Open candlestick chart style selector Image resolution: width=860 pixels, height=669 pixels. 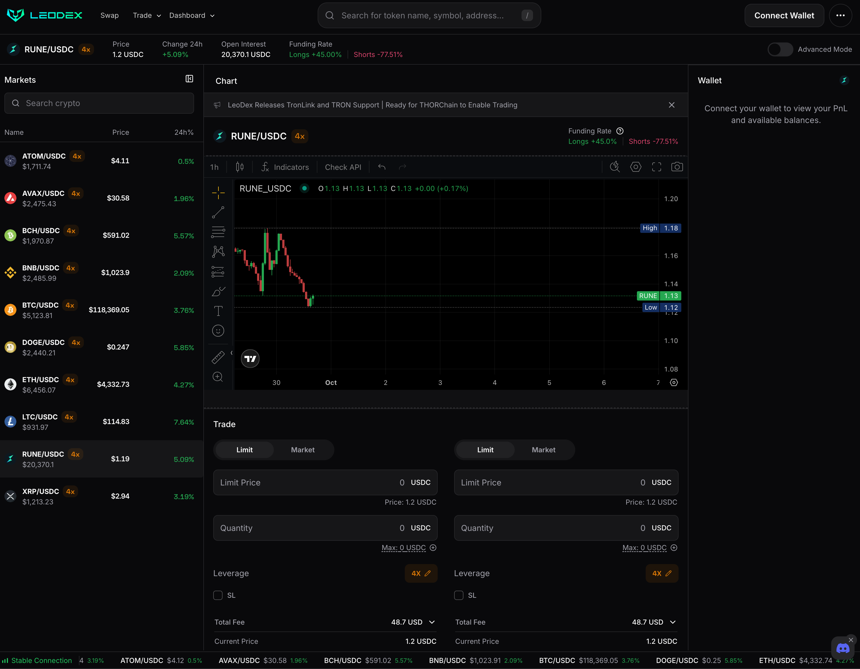(x=240, y=167)
